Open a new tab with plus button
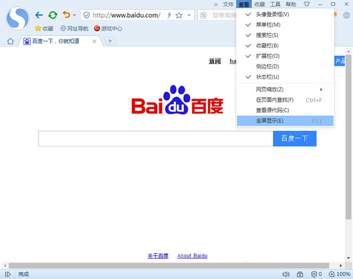This screenshot has width=353, height=279. (110, 41)
